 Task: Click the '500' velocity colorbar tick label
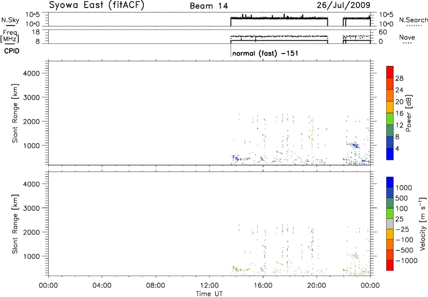pos(402,198)
